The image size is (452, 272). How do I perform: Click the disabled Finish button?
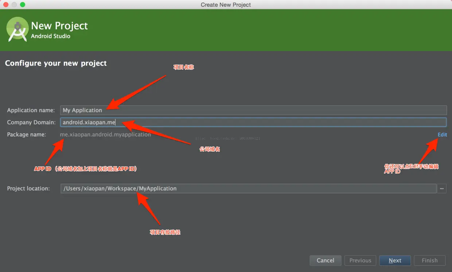click(429, 260)
